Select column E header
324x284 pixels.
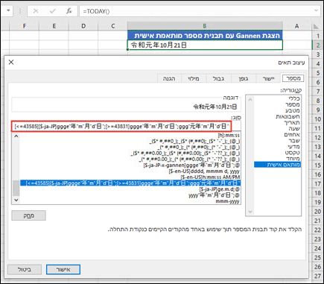pos(54,26)
